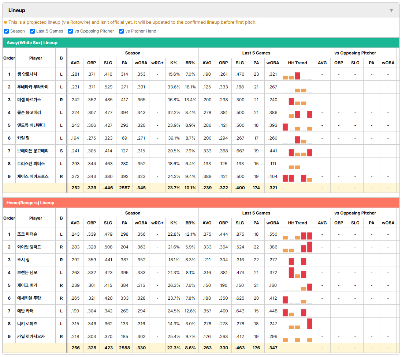402x357 pixels.
Task: Open player 샘 안토나치 in White Sox lineup
Action: pyautogui.click(x=27, y=74)
